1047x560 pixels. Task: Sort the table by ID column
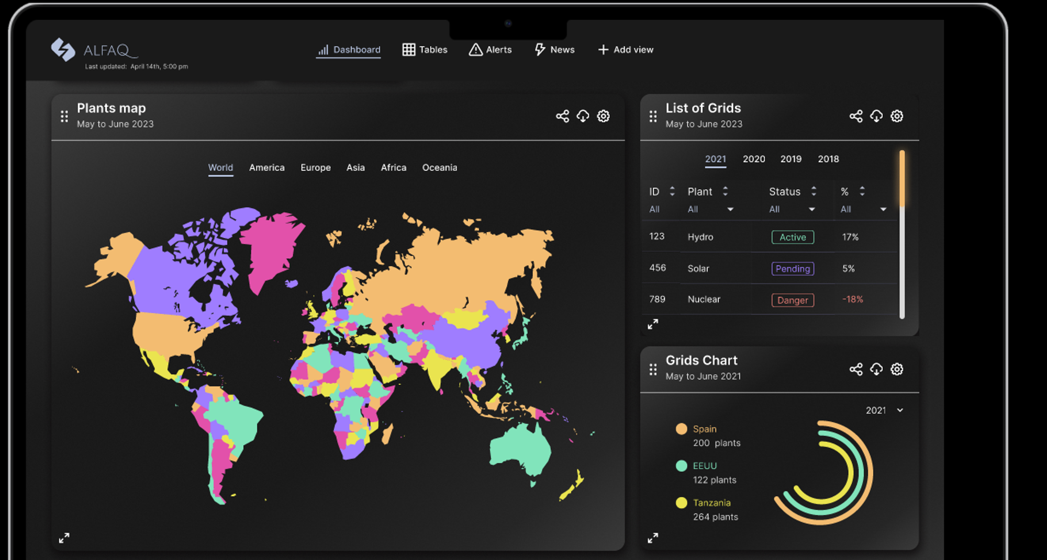672,191
